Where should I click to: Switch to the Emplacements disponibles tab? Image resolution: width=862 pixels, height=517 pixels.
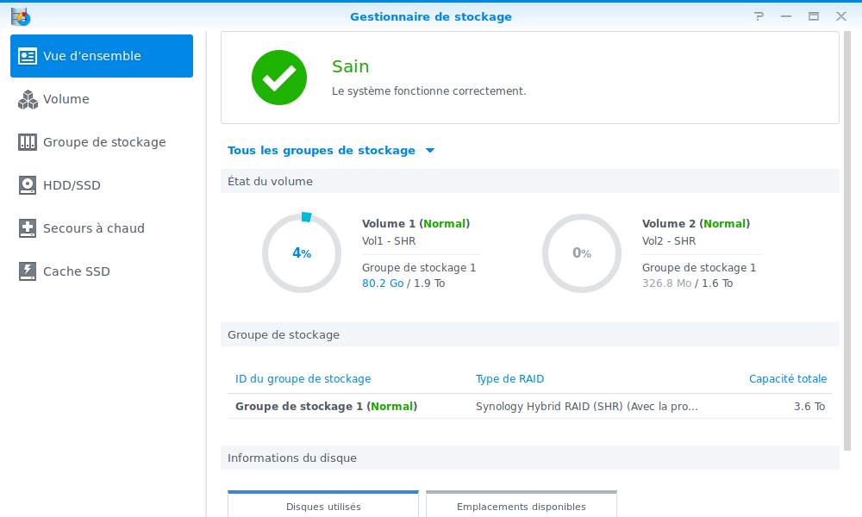522,506
